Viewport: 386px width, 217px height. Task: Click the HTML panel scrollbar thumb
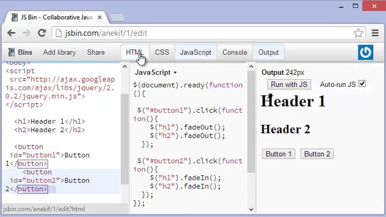[x=125, y=139]
